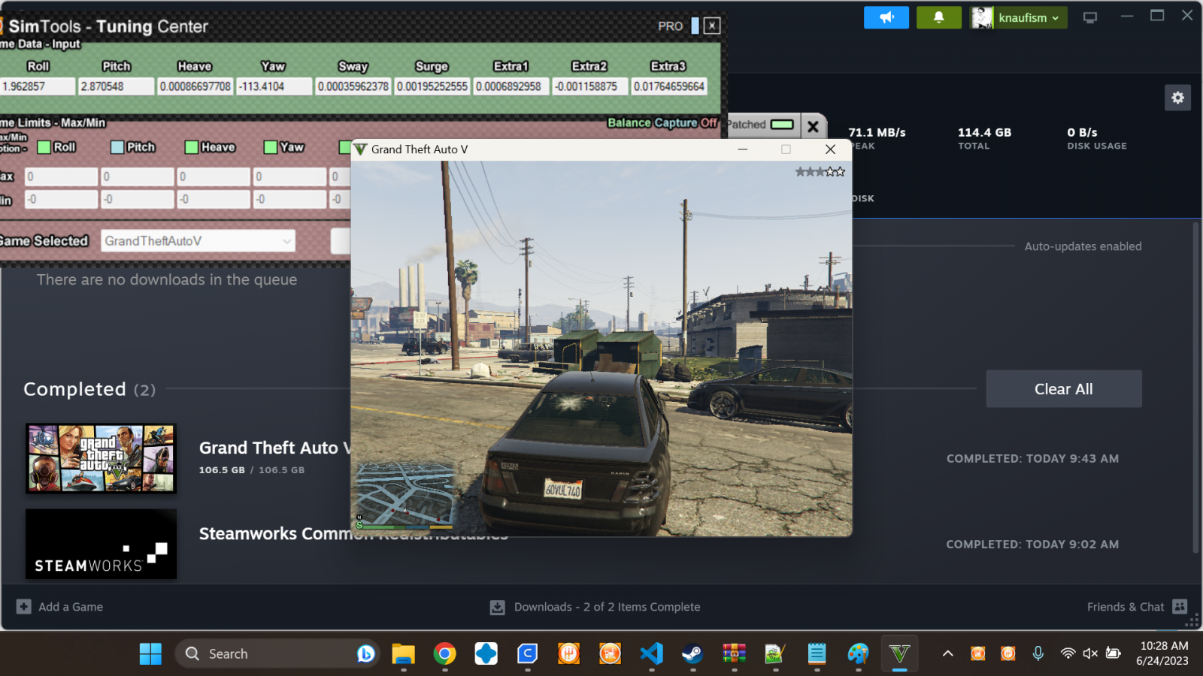Open File Explorer from the taskbar
The height and width of the screenshot is (676, 1203).
pyautogui.click(x=404, y=653)
